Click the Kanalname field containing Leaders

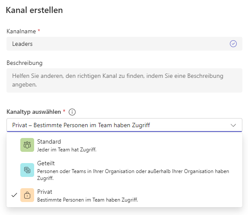click(124, 44)
